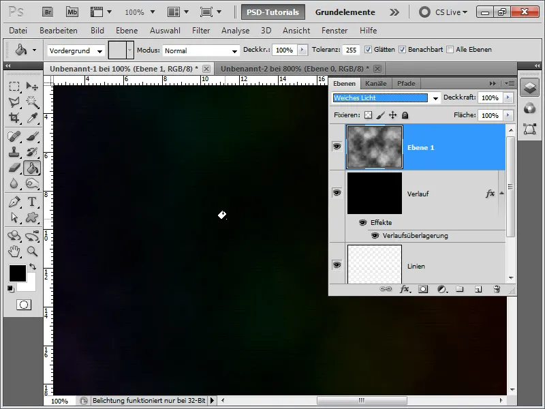545x409 pixels.
Task: Swap foreground and background colors
Action: click(33, 267)
